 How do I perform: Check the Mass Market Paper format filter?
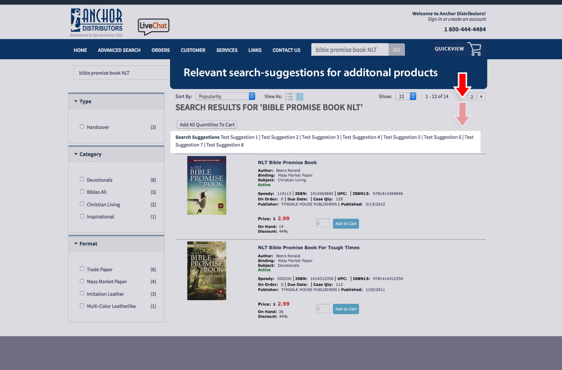82,281
